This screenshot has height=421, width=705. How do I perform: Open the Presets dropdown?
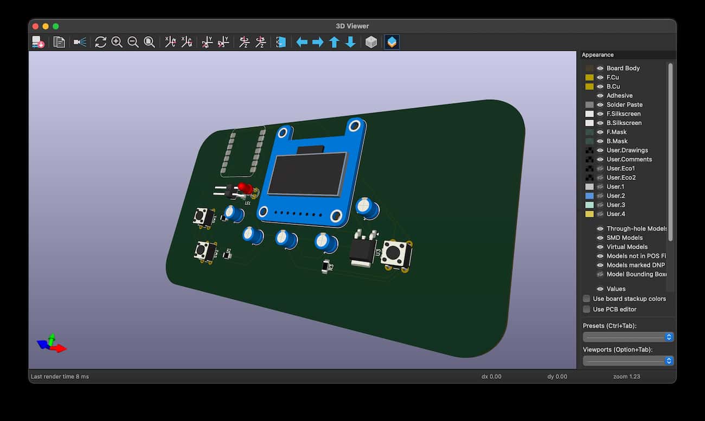click(x=627, y=336)
